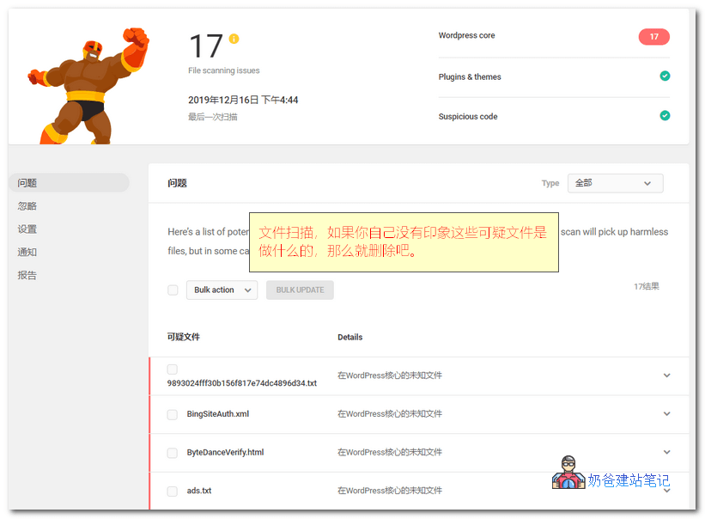Click the superhero watermark logo near ads.txt

pyautogui.click(x=568, y=473)
